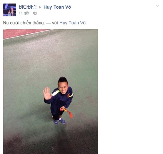163x154 pixels.
Task: Click the waving hand in the photo
Action: point(47,93)
